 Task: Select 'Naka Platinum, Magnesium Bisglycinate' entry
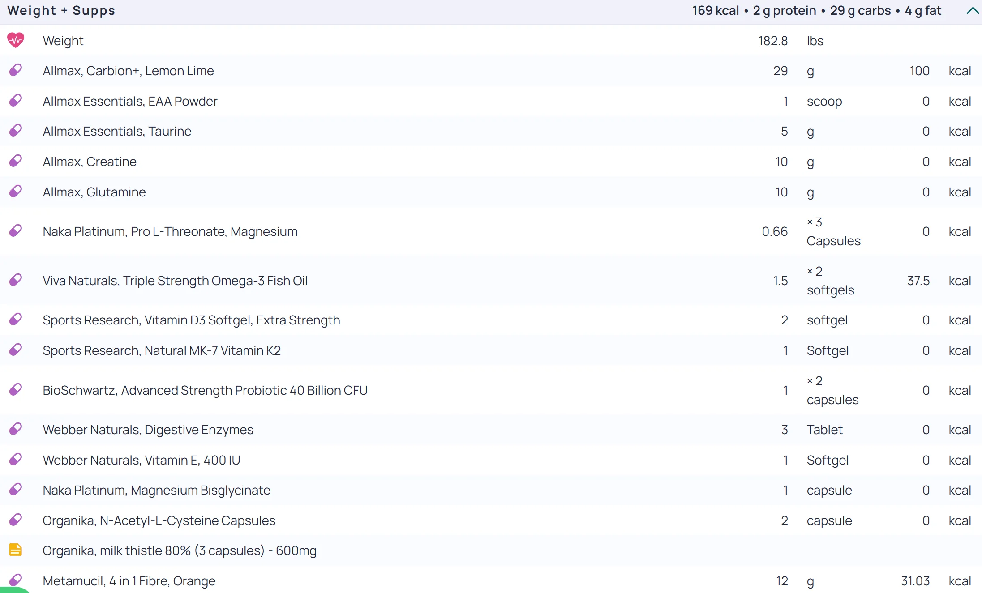(157, 490)
